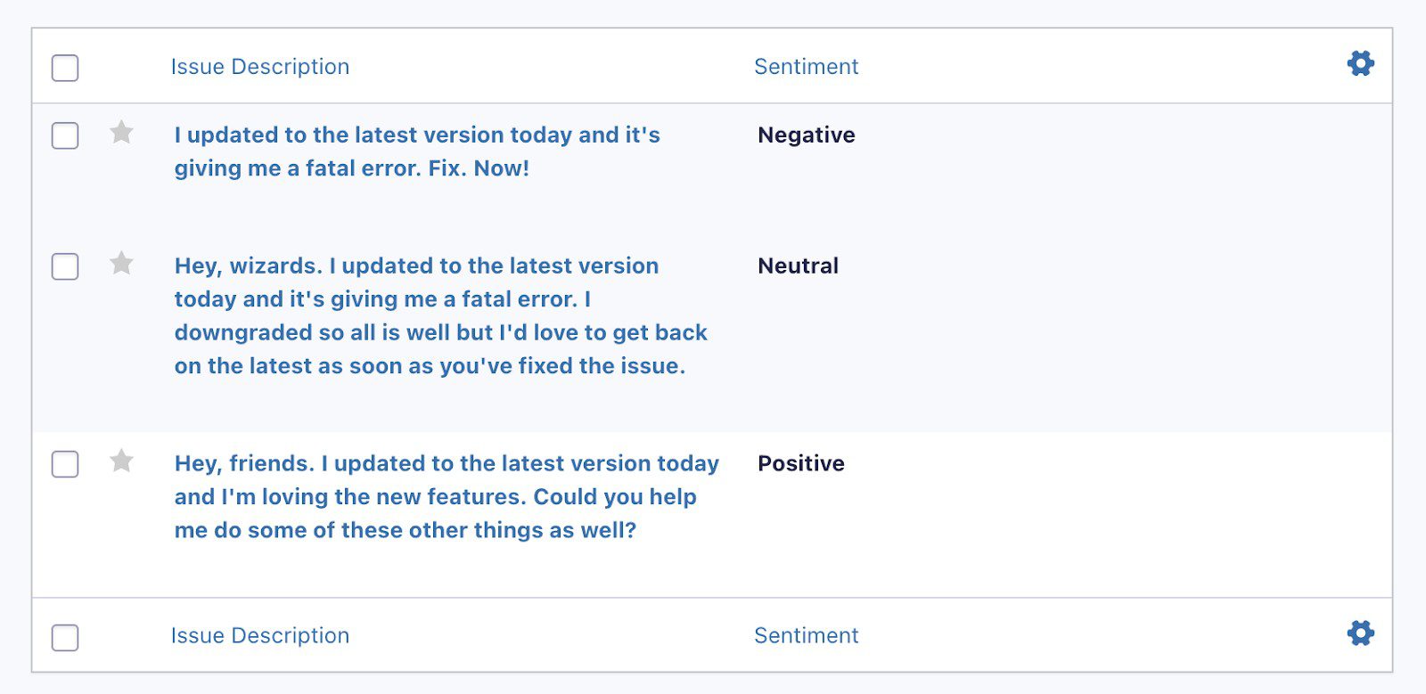Select the Neutral sentiment ticket checkbox
Image resolution: width=1426 pixels, height=694 pixels.
[x=65, y=266]
